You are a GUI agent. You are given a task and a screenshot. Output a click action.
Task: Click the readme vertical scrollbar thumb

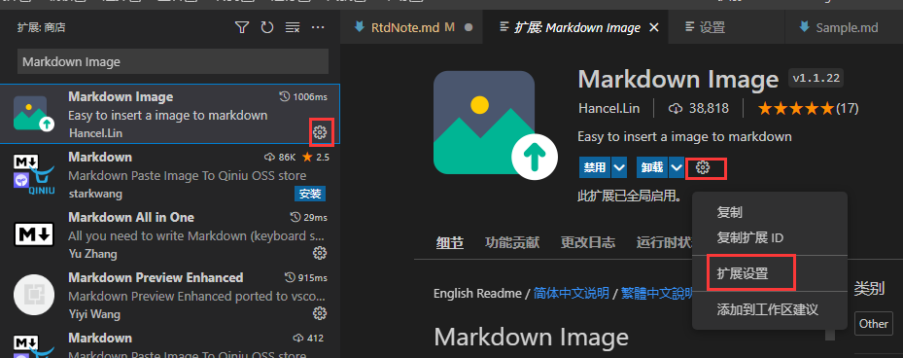(830, 335)
